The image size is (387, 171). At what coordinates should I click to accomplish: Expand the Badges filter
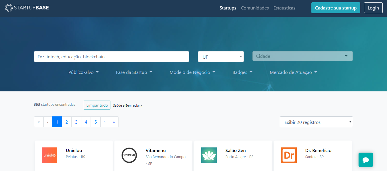(x=242, y=72)
